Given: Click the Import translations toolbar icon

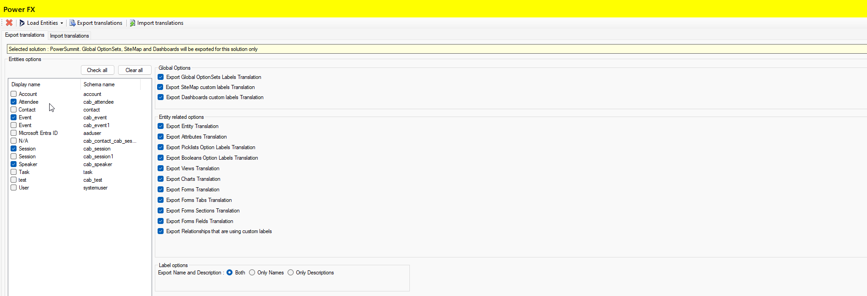Looking at the screenshot, I should (132, 23).
